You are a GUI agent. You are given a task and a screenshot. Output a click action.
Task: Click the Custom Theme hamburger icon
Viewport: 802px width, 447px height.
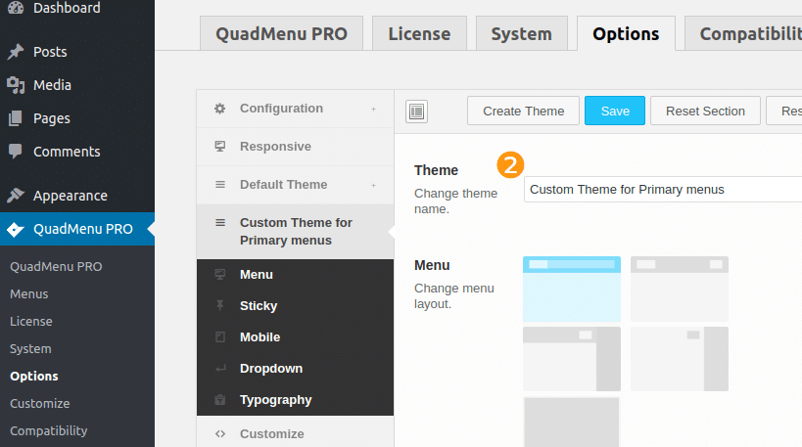coord(220,223)
